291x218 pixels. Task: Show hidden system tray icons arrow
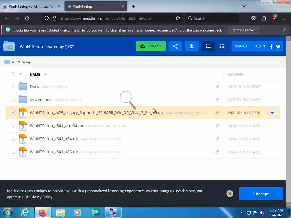click(x=242, y=213)
